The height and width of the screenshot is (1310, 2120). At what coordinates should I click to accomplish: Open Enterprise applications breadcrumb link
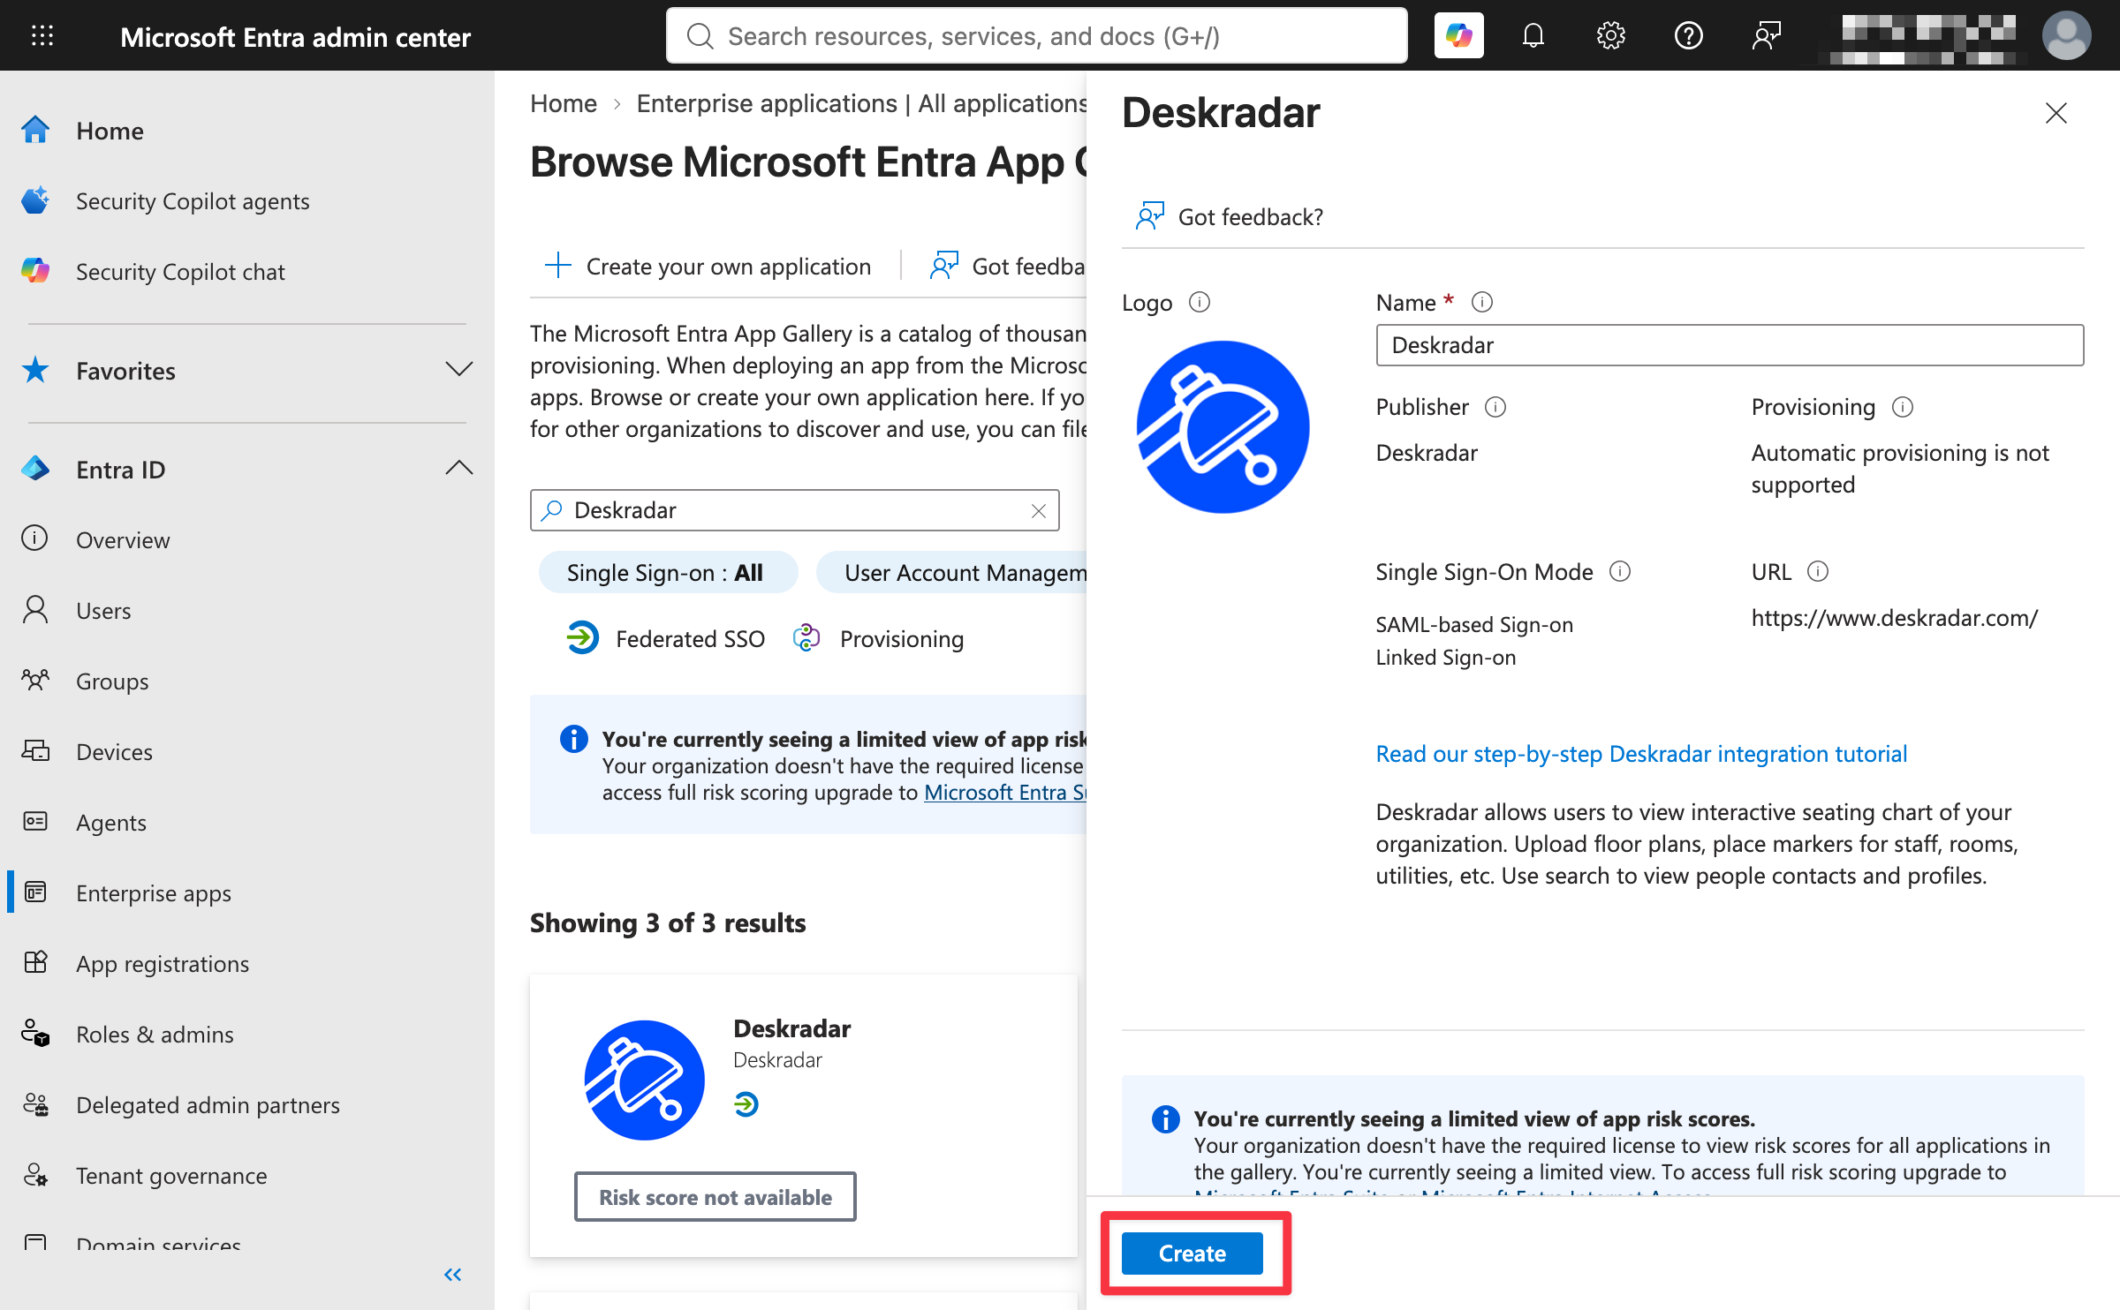pos(861,103)
